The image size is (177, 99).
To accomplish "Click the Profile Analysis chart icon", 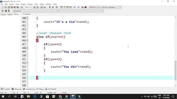I will [x=83, y=7].
